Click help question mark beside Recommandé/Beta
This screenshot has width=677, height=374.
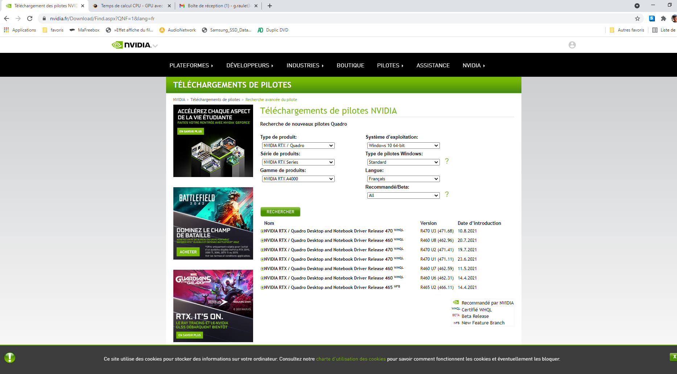[447, 194]
